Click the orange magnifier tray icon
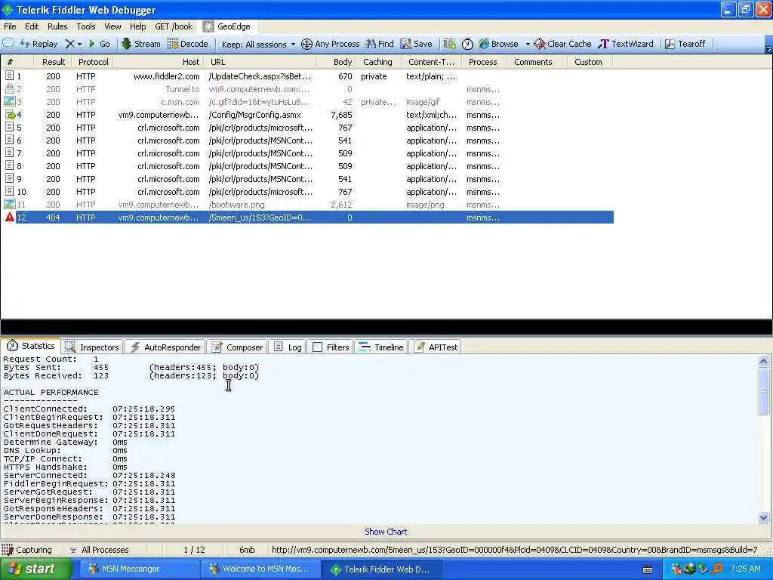This screenshot has height=580, width=773. click(x=717, y=569)
